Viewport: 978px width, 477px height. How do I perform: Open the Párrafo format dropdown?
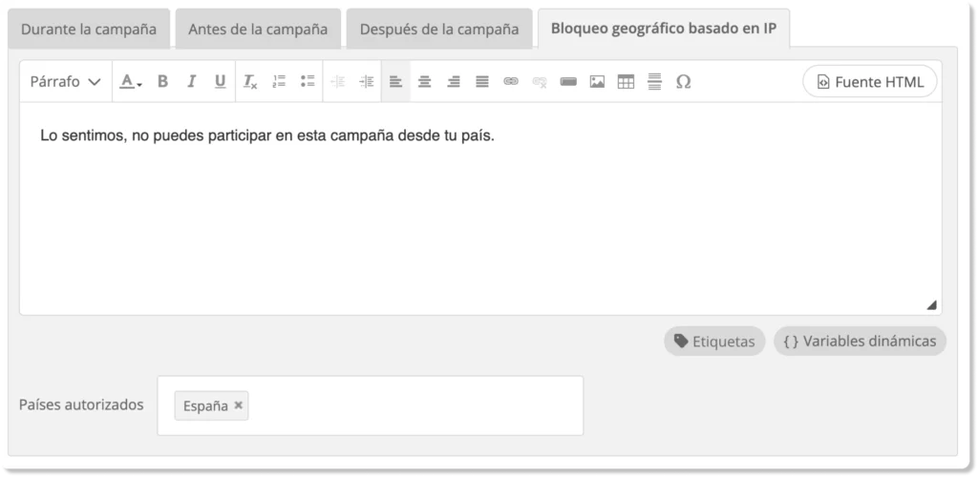[x=65, y=82]
